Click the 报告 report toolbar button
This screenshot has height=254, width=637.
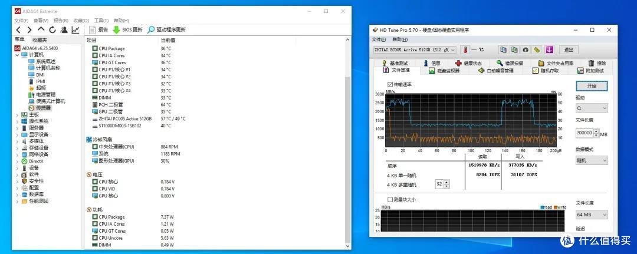(98, 29)
